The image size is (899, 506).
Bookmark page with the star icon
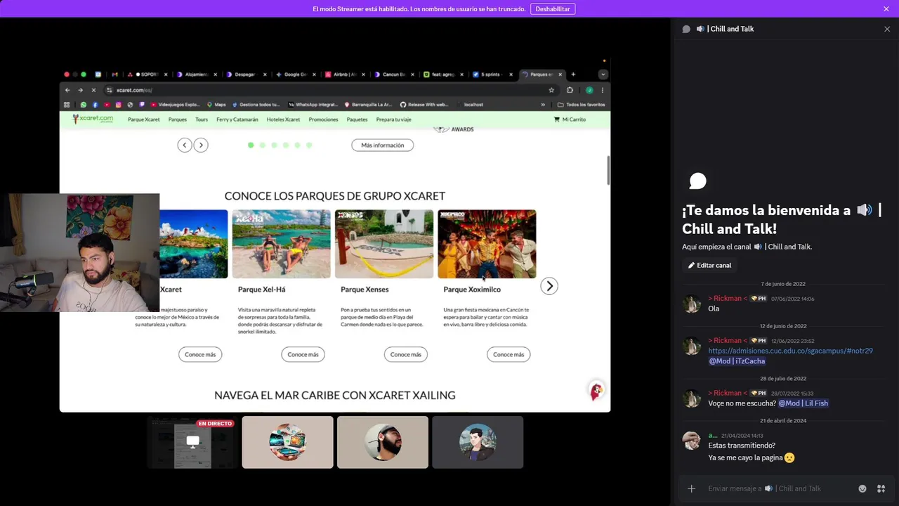[x=551, y=90]
